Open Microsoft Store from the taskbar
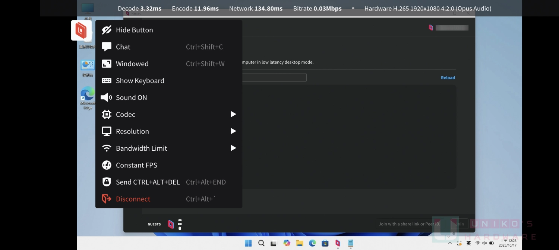This screenshot has height=250, width=559. pos(325,243)
